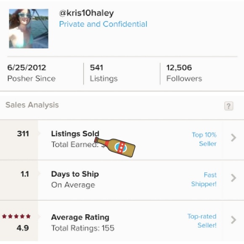Image resolution: width=244 pixels, height=244 pixels.
Task: Click the 6/25/2012 Posher Since stat
Action: (x=32, y=73)
